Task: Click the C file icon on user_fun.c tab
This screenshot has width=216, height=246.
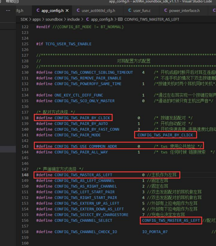Action: pos(130,10)
